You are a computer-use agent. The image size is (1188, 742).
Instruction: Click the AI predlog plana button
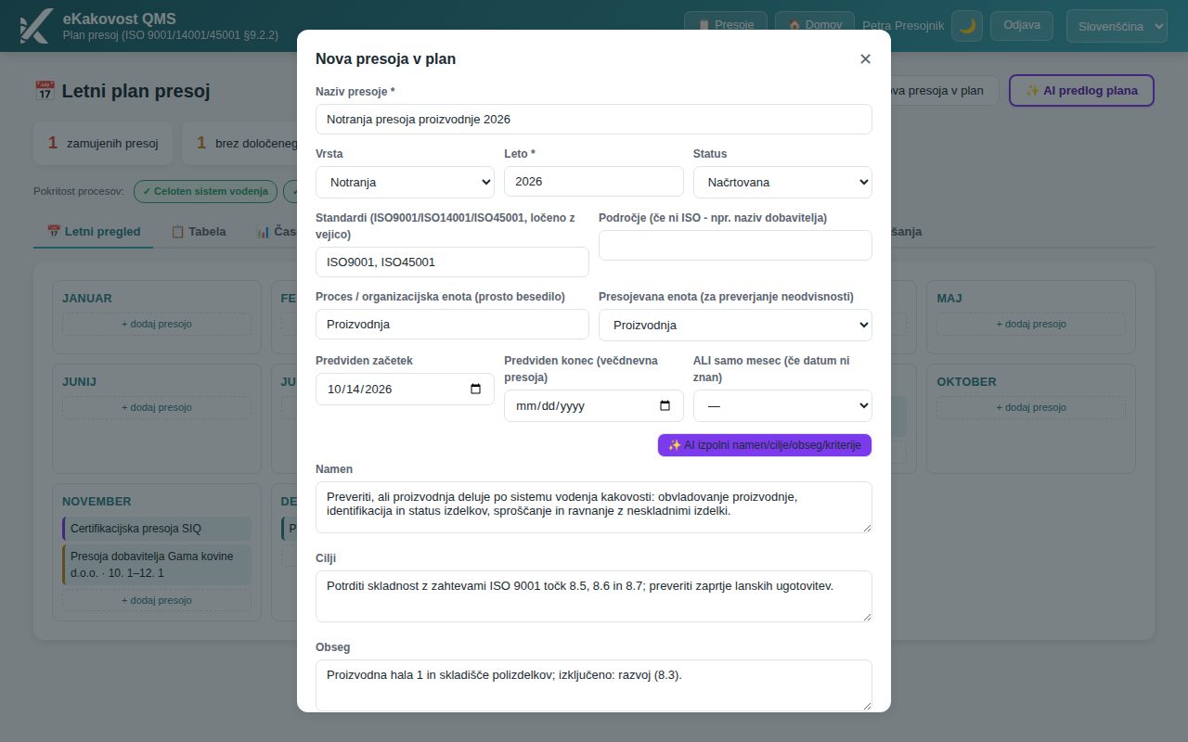click(1081, 91)
